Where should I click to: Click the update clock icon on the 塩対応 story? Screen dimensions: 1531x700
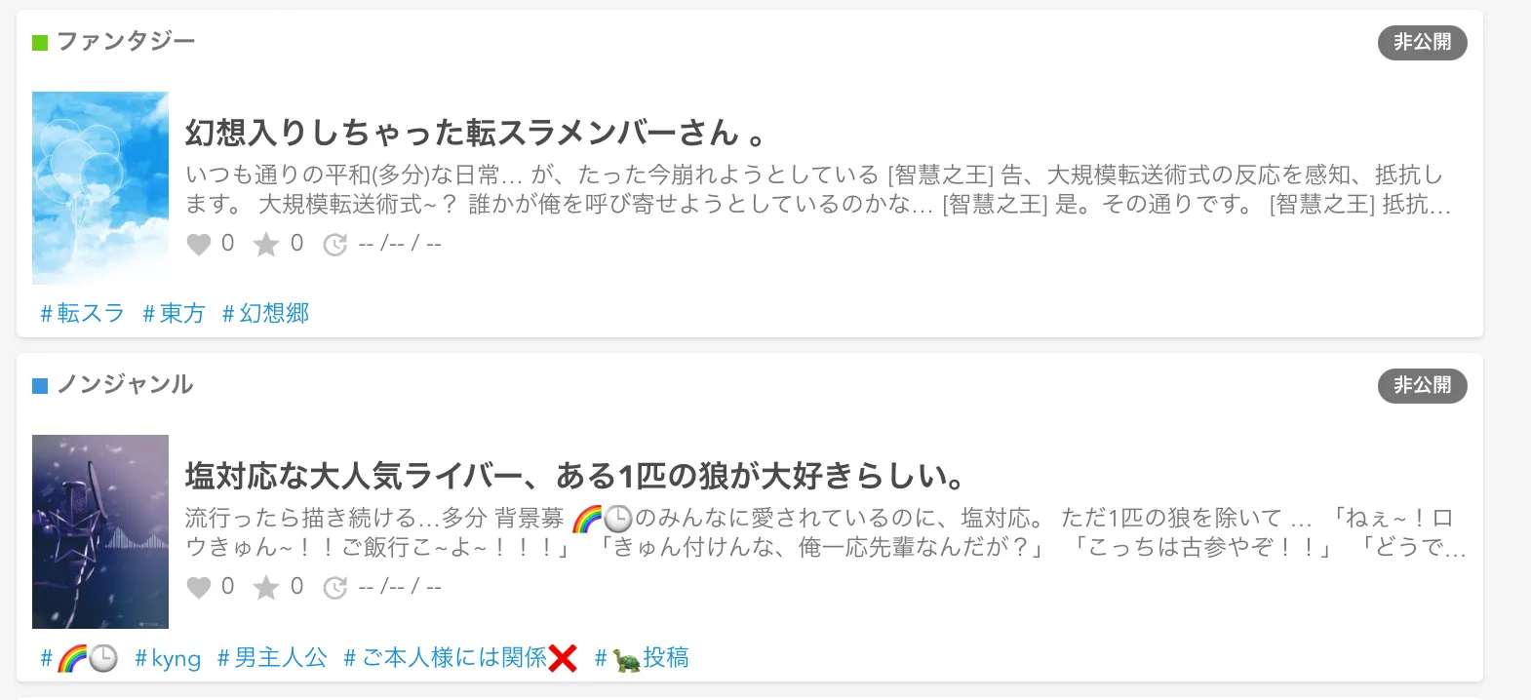tap(335, 588)
